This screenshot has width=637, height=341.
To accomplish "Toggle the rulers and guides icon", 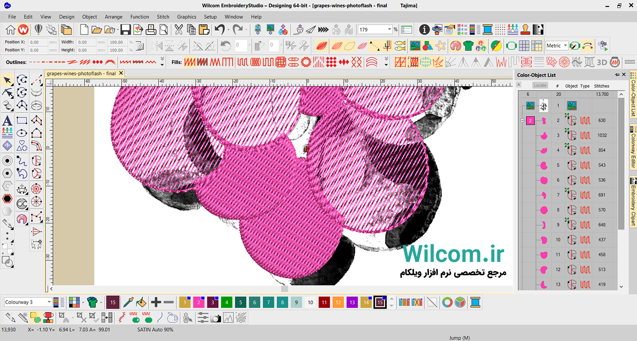I will tap(537, 46).
